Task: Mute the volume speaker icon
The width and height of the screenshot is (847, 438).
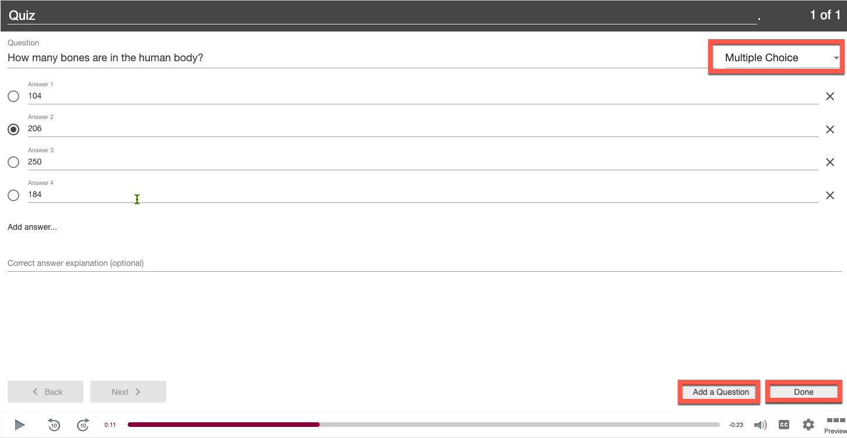Action: tap(759, 425)
